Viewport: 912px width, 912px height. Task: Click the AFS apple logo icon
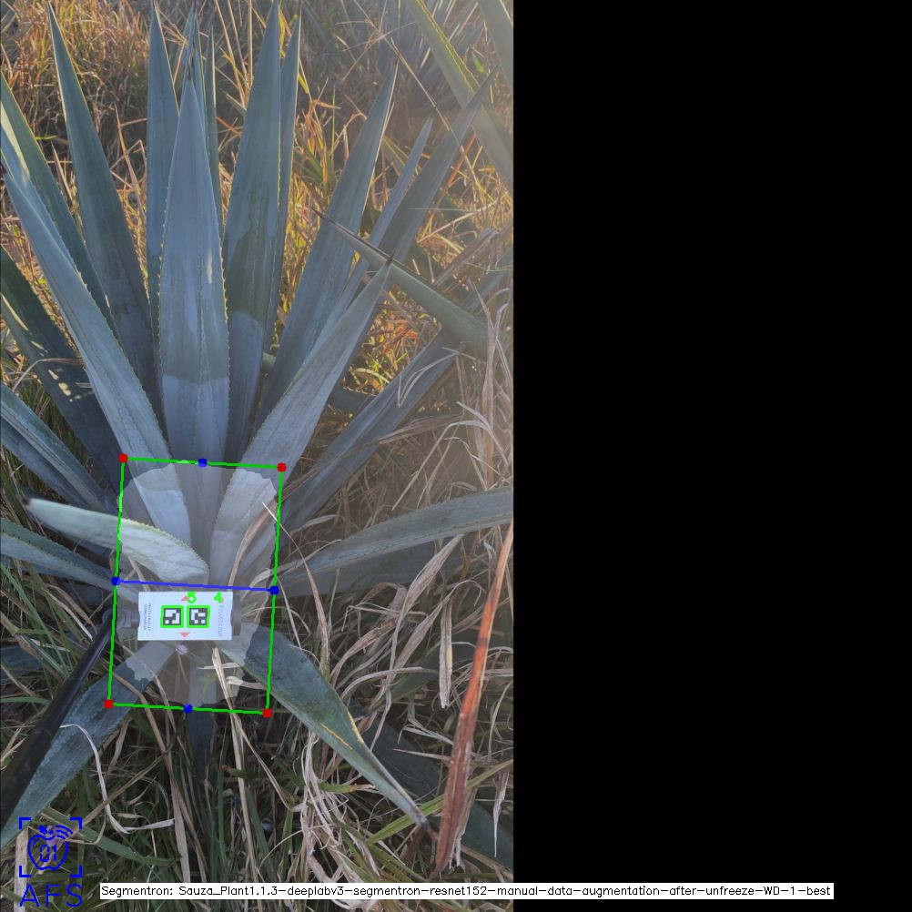coord(51,846)
